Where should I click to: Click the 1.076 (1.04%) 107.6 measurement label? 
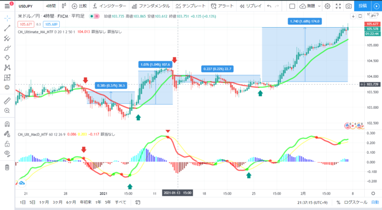156,64
